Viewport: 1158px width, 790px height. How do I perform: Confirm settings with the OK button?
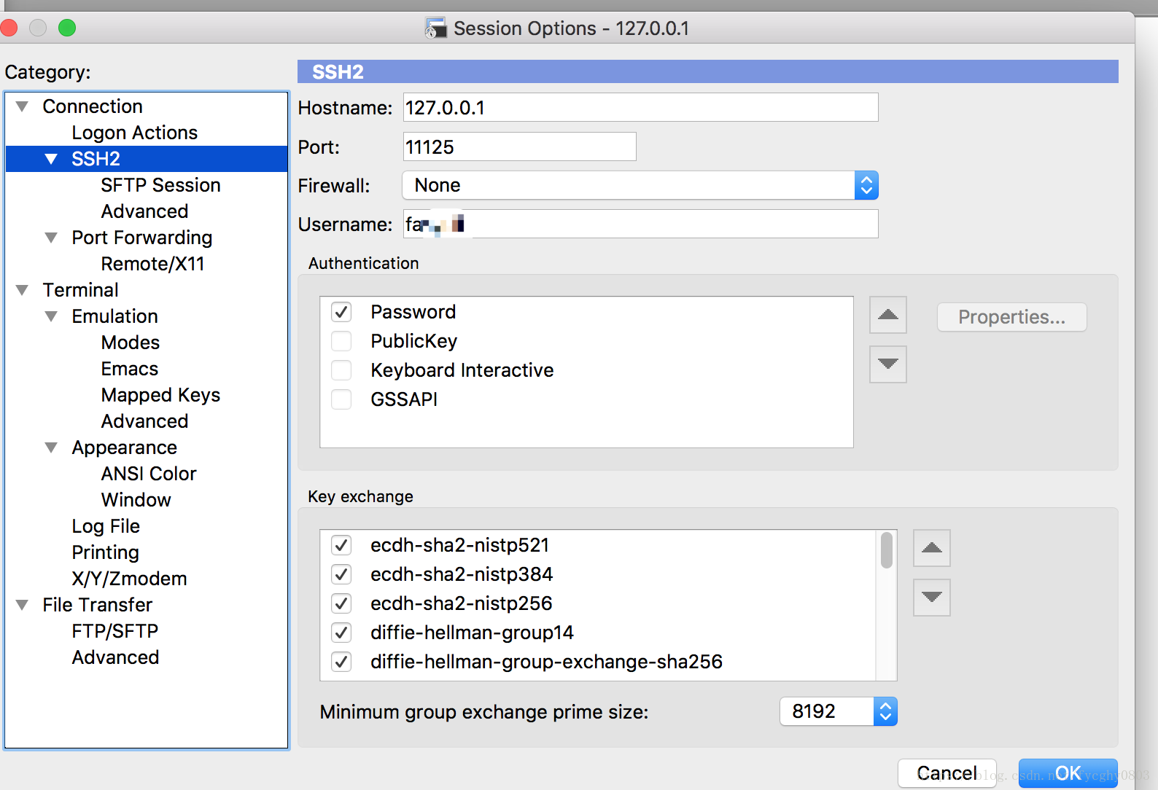click(1068, 773)
